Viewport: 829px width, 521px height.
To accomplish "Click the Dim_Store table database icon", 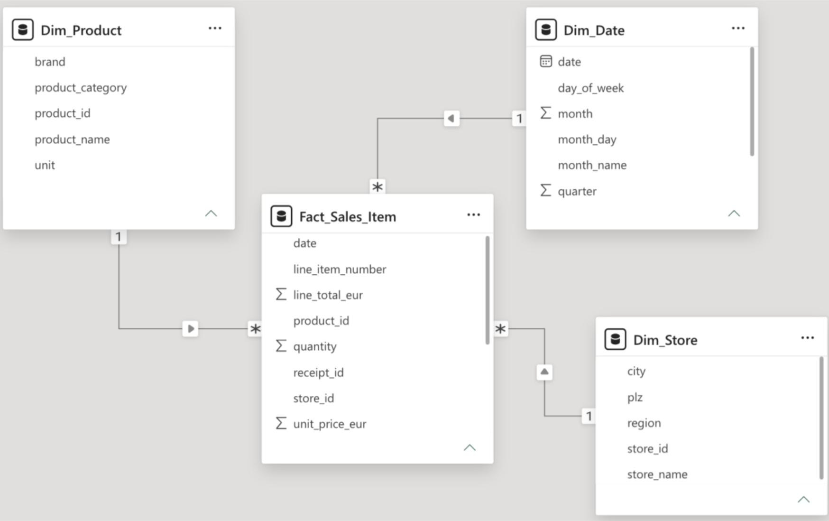I will click(615, 340).
